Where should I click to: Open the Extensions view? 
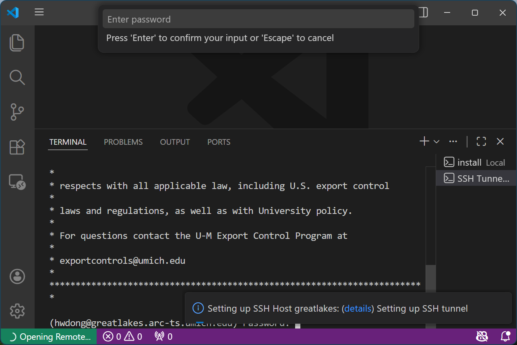click(17, 147)
